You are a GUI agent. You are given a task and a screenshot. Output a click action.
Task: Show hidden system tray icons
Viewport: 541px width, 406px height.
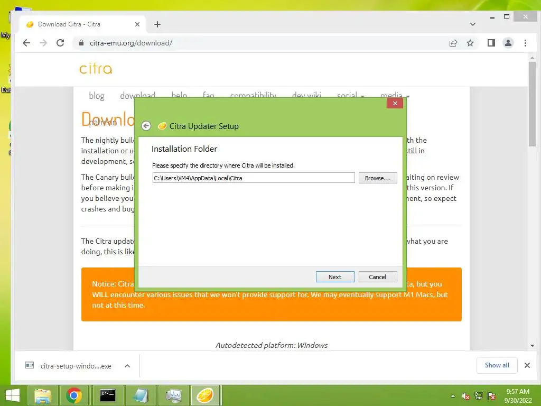click(453, 396)
